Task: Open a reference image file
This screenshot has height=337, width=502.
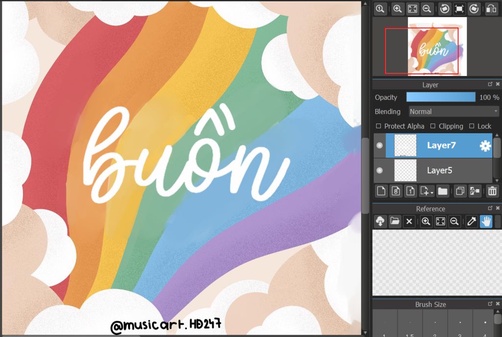Action: point(395,221)
